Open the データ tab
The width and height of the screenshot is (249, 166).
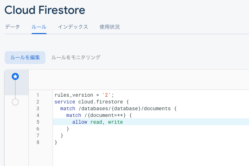12,27
